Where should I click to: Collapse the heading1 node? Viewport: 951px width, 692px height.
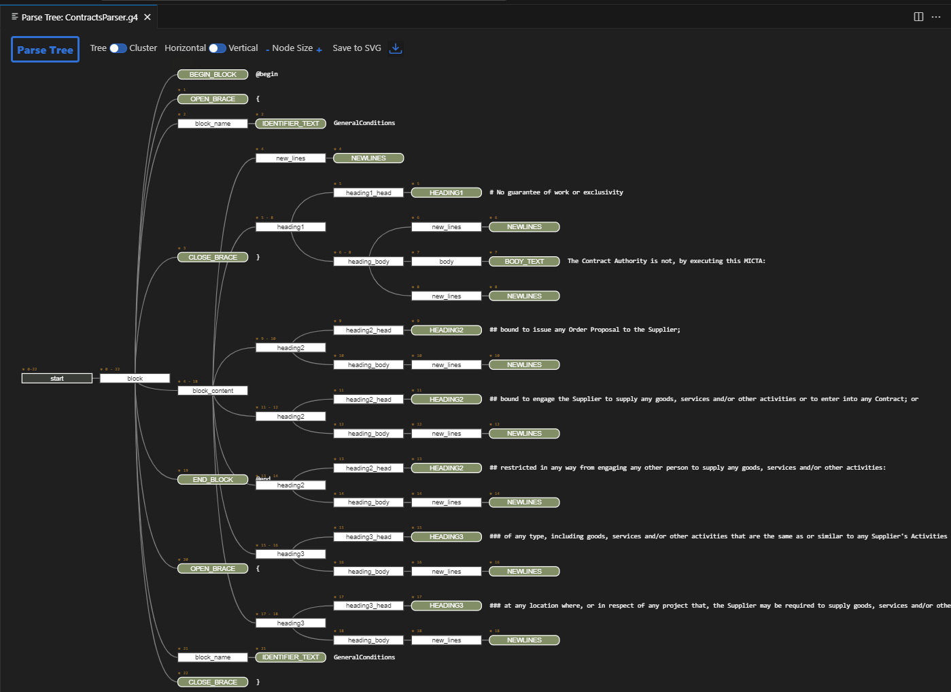tap(291, 227)
